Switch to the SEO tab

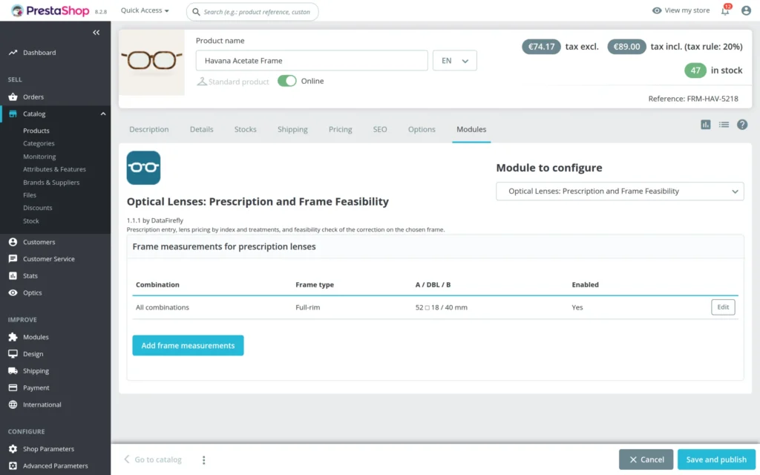click(380, 129)
